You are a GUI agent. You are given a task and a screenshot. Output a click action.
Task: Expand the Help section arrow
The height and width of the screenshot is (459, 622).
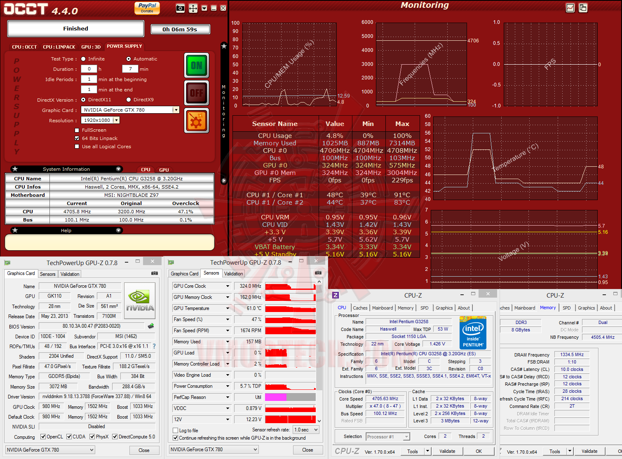(x=118, y=230)
